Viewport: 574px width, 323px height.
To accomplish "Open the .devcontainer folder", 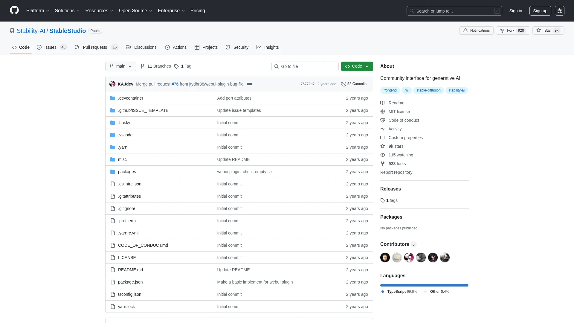I will coord(130,98).
